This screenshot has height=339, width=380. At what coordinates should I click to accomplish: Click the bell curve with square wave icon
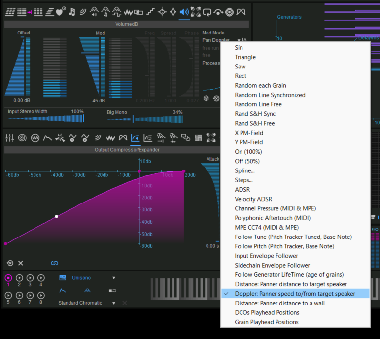(117, 12)
